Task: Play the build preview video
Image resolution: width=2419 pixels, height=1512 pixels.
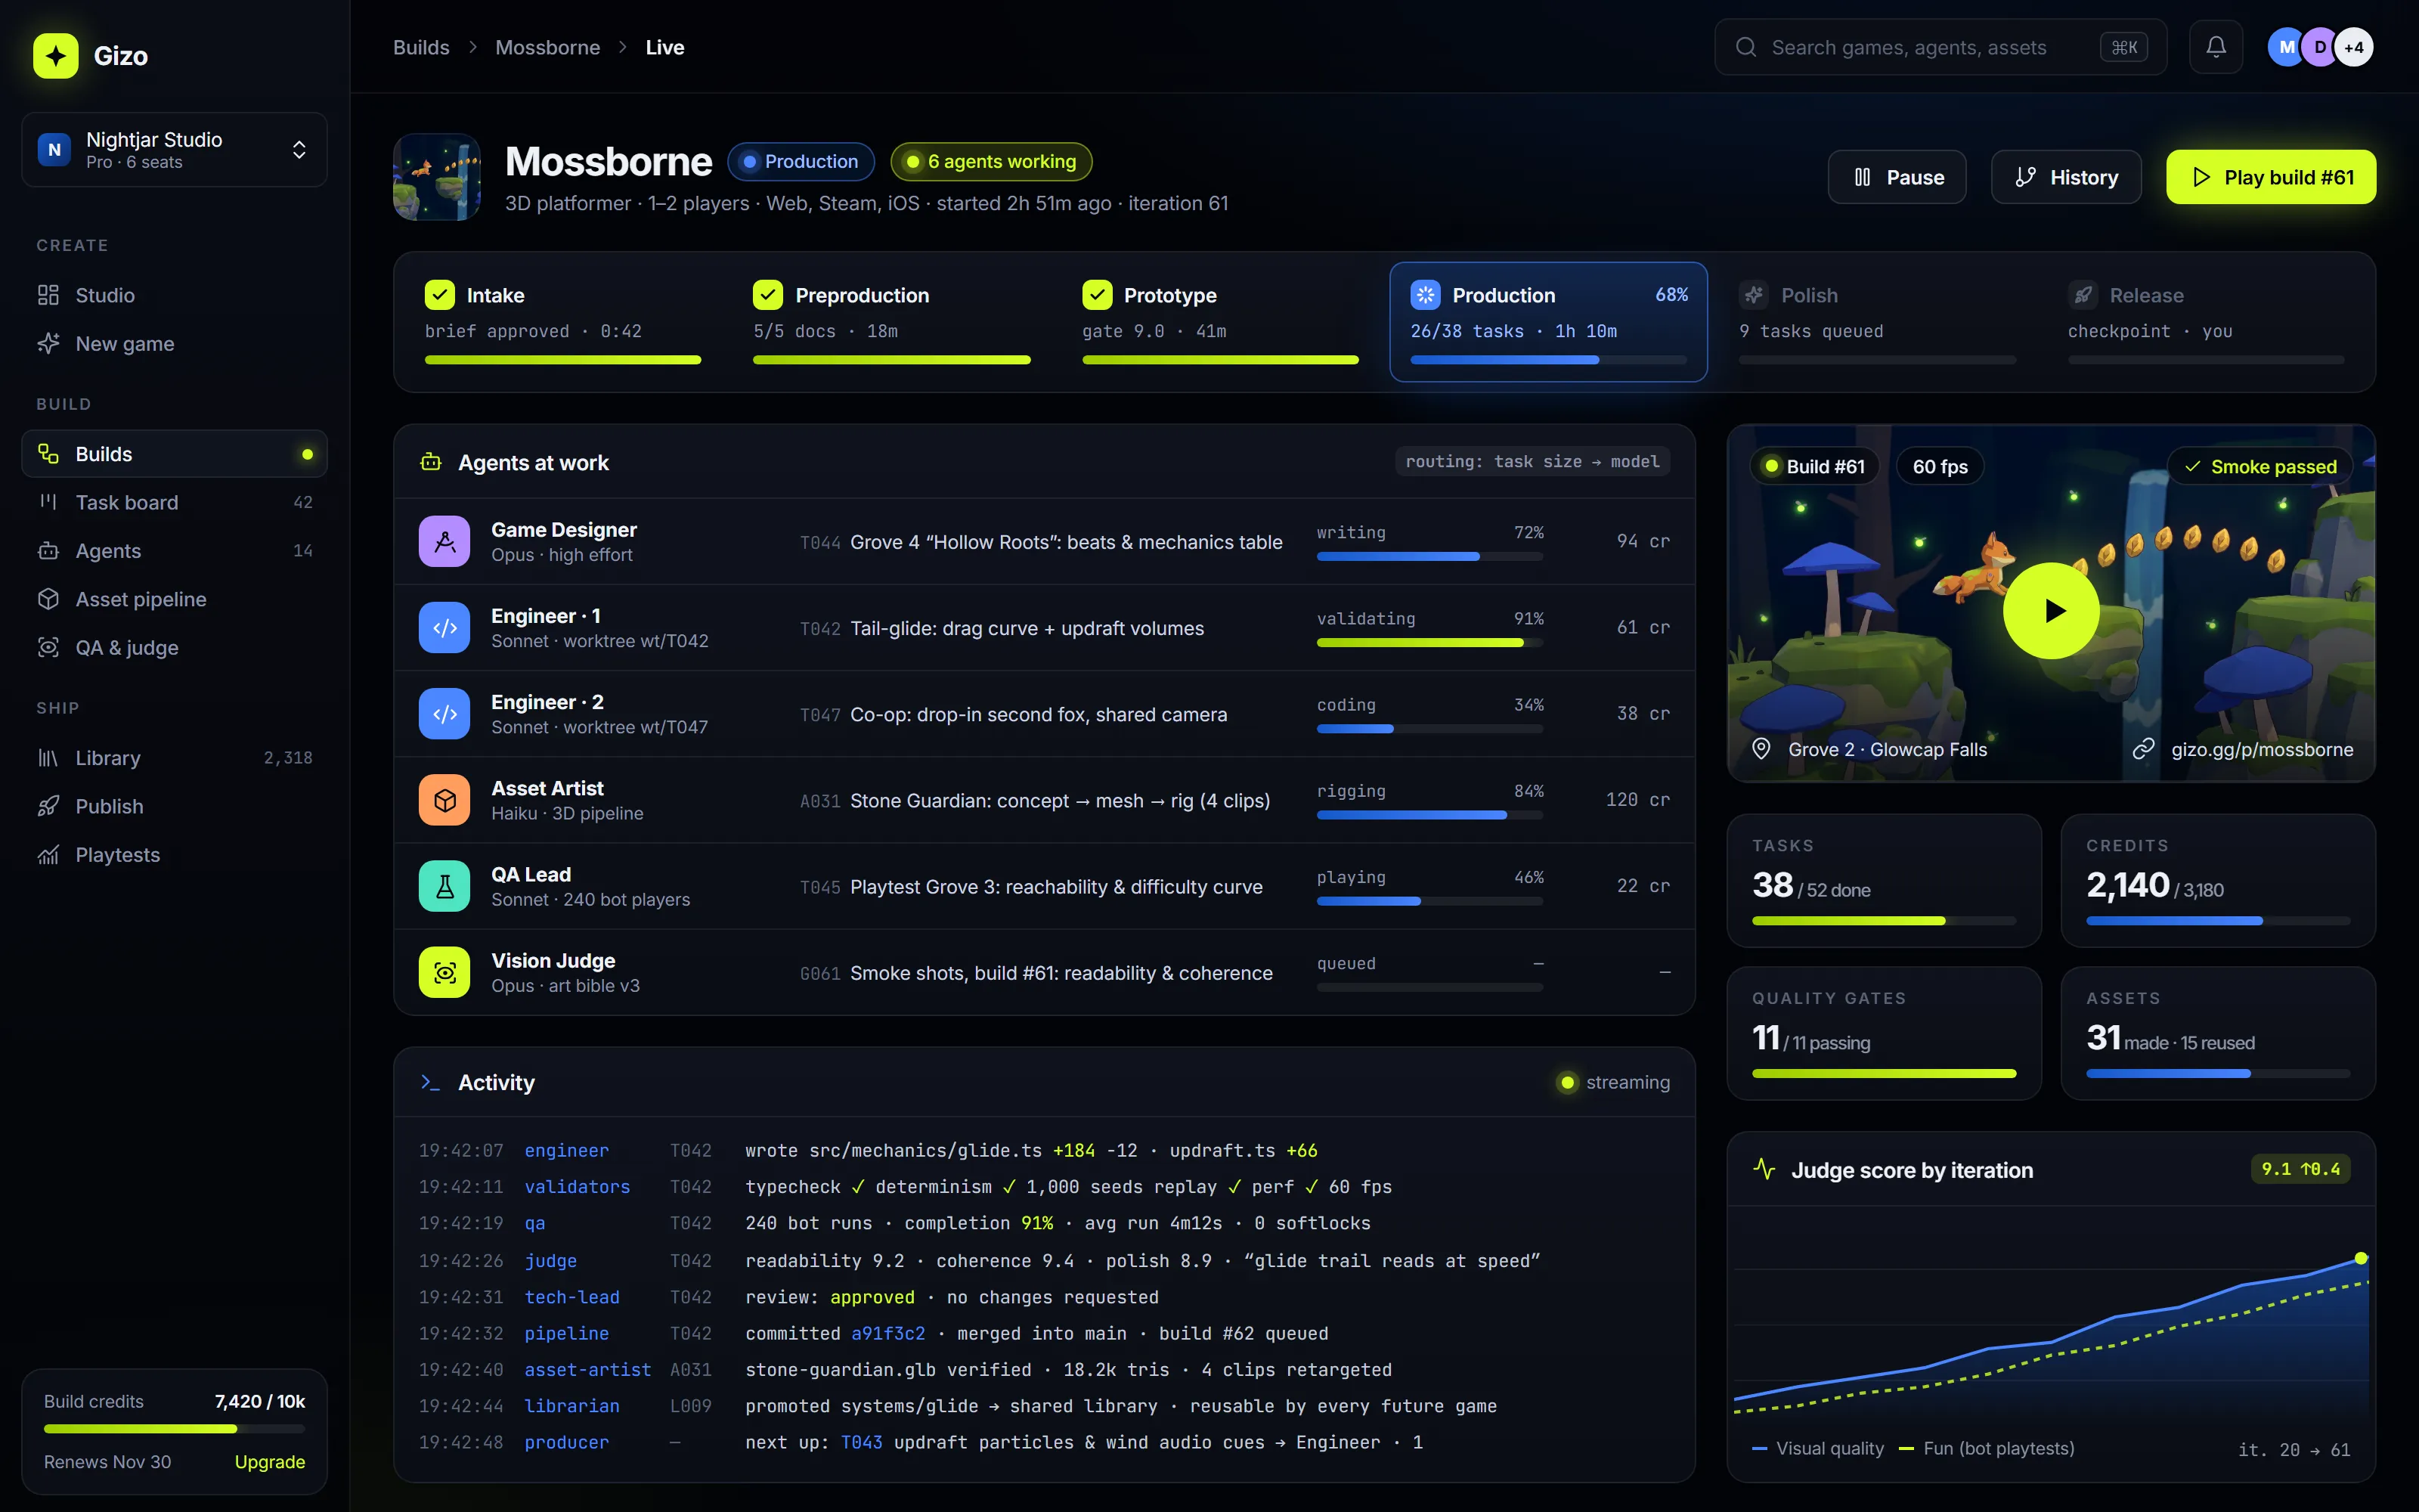Action: pyautogui.click(x=2051, y=611)
